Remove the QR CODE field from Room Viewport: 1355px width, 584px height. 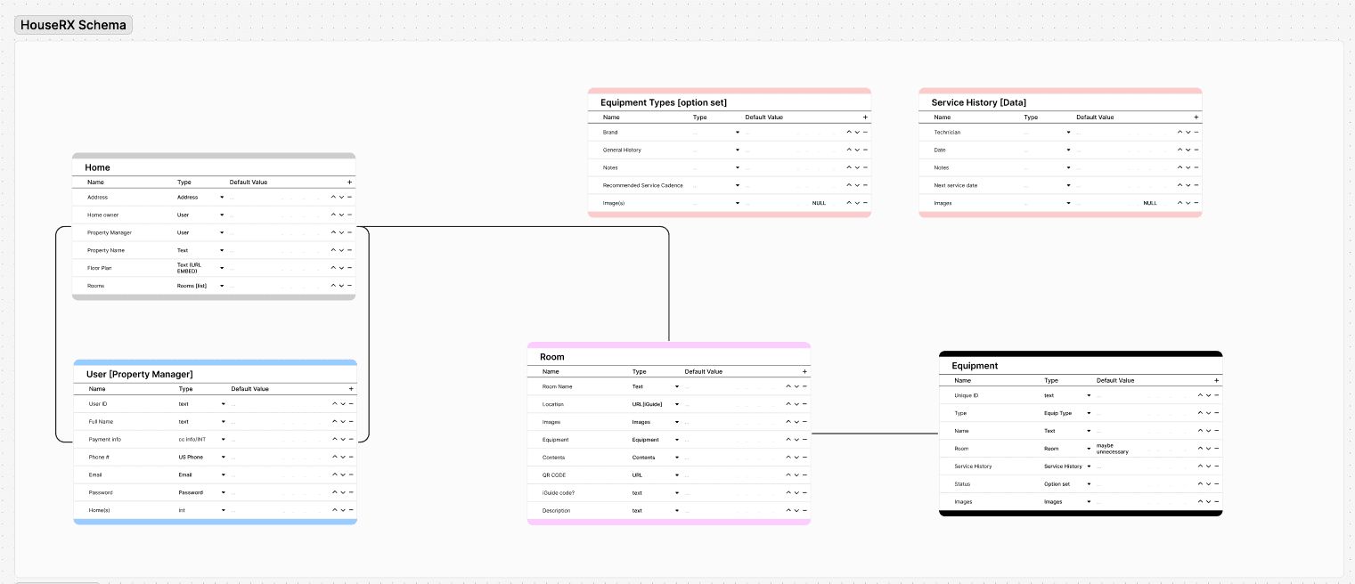coord(803,475)
